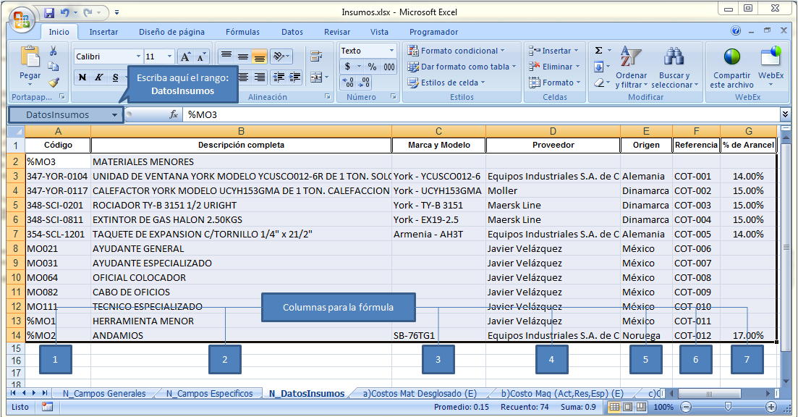
Task: Increase indent in the Alineación group
Action: (x=294, y=77)
